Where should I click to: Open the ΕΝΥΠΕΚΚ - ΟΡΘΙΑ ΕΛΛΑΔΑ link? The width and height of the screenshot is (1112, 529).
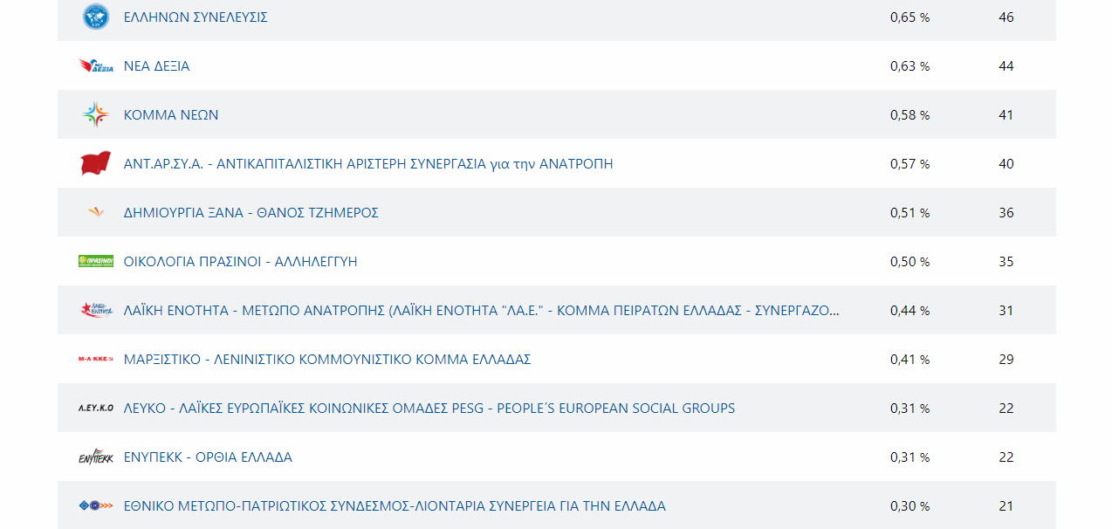coord(208,457)
